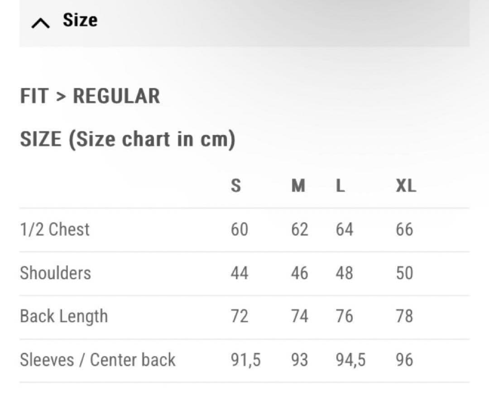Click the FIT > REGULAR heading
Screen dimensions: 489x400
[90, 96]
